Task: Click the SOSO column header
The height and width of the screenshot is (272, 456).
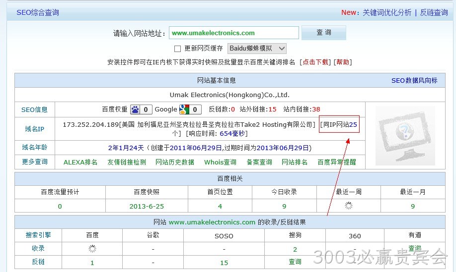Action: (224, 236)
